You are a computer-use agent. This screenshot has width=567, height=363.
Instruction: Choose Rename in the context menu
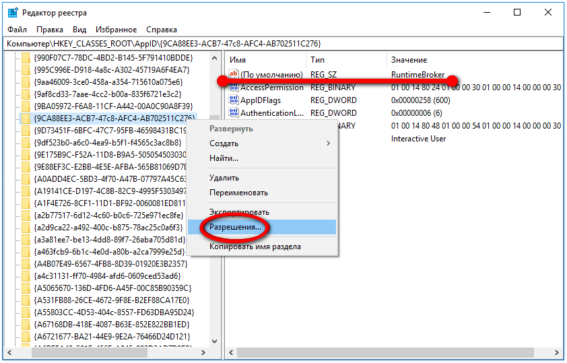238,193
